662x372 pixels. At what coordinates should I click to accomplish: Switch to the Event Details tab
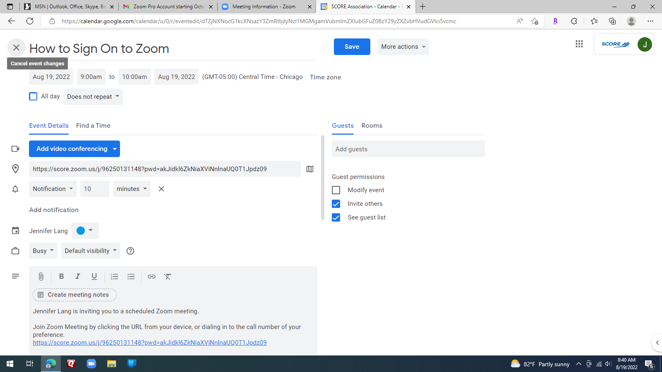pyautogui.click(x=49, y=126)
